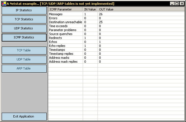This screenshot has height=122, width=186.
Task: Click the application icon in title bar
Action: [x=4, y=4]
